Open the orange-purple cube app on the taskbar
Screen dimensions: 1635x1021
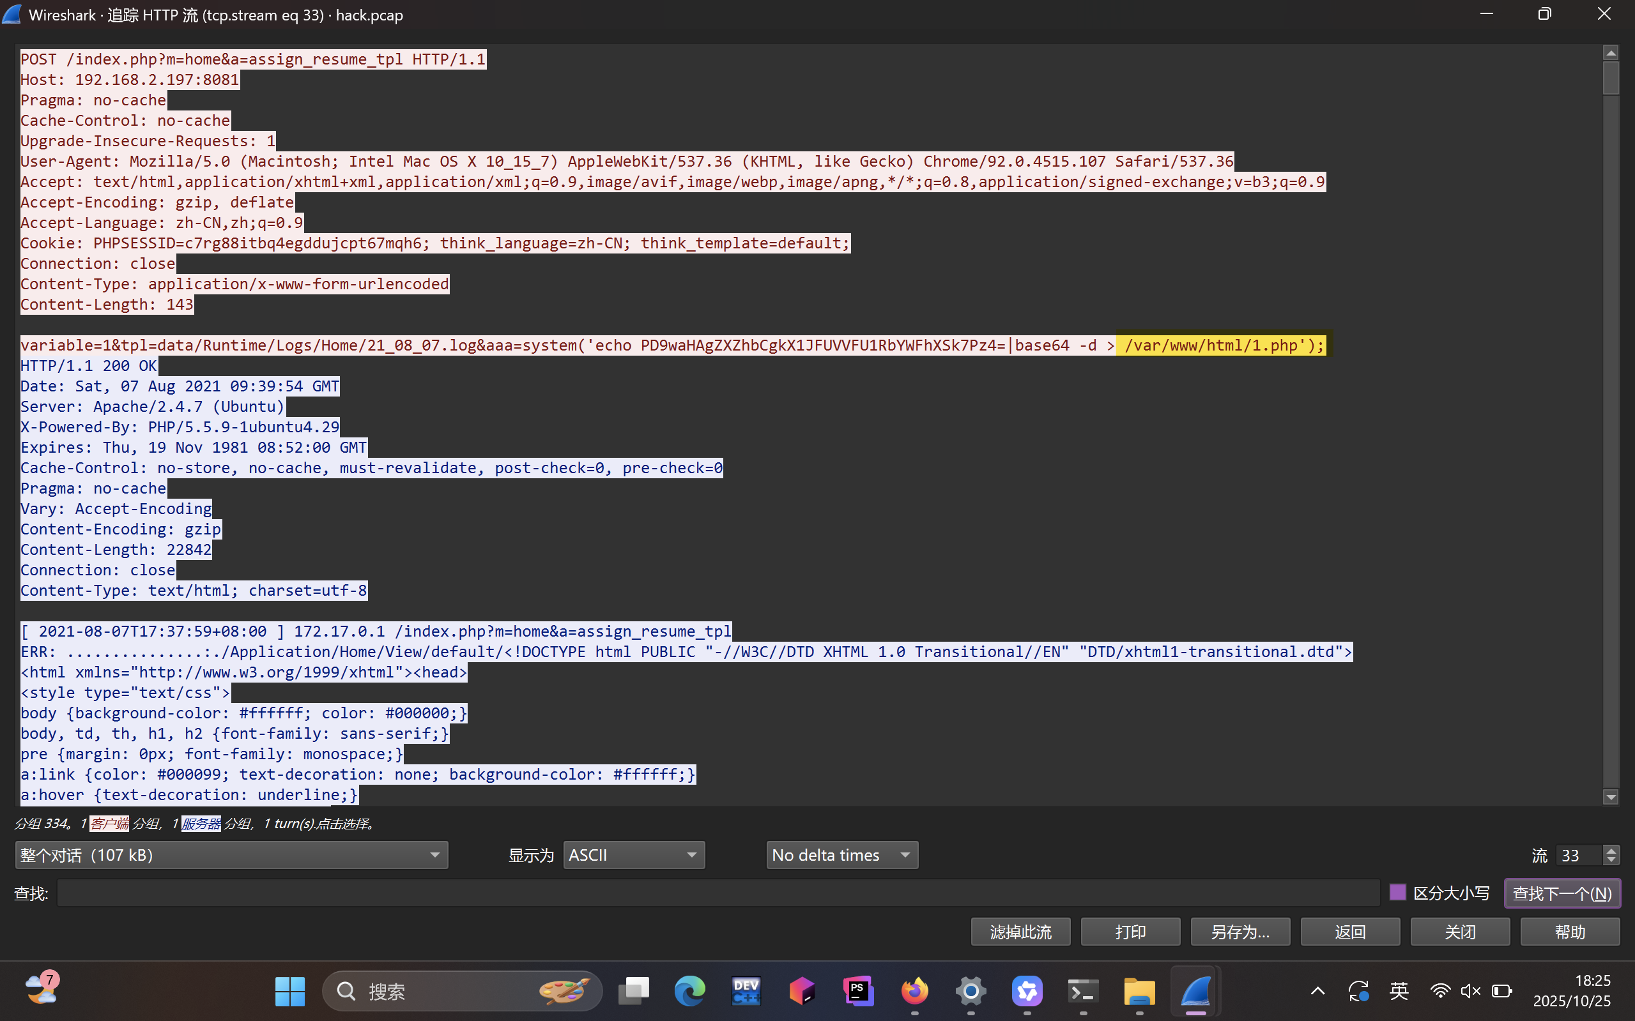pos(802,991)
